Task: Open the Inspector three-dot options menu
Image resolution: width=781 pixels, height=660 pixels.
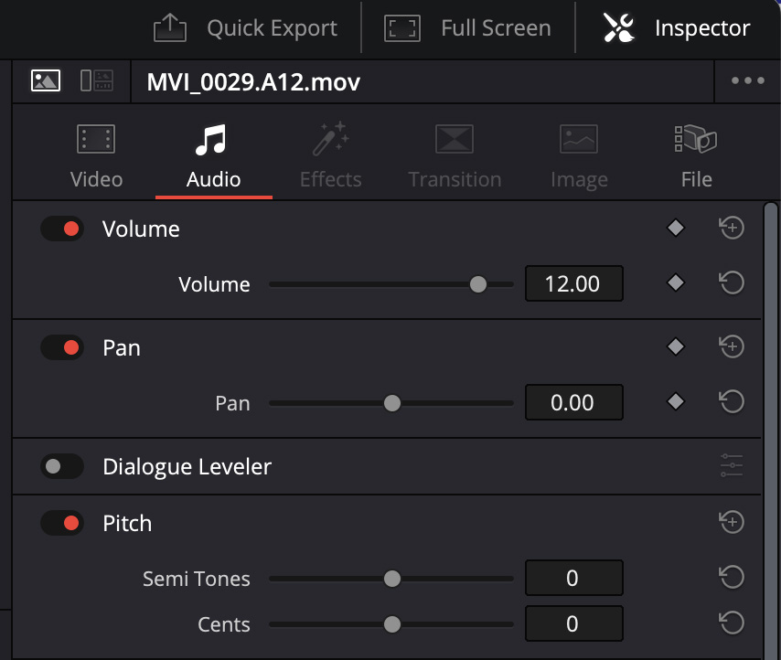Action: pos(747,81)
